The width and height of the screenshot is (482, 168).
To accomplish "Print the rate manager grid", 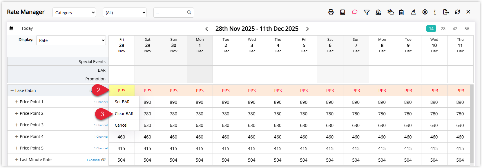I will [x=331, y=12].
